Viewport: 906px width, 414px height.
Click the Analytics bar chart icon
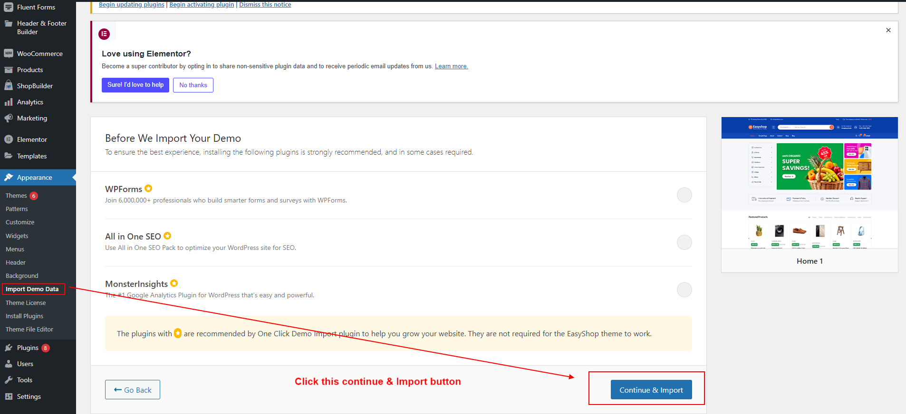tap(9, 102)
